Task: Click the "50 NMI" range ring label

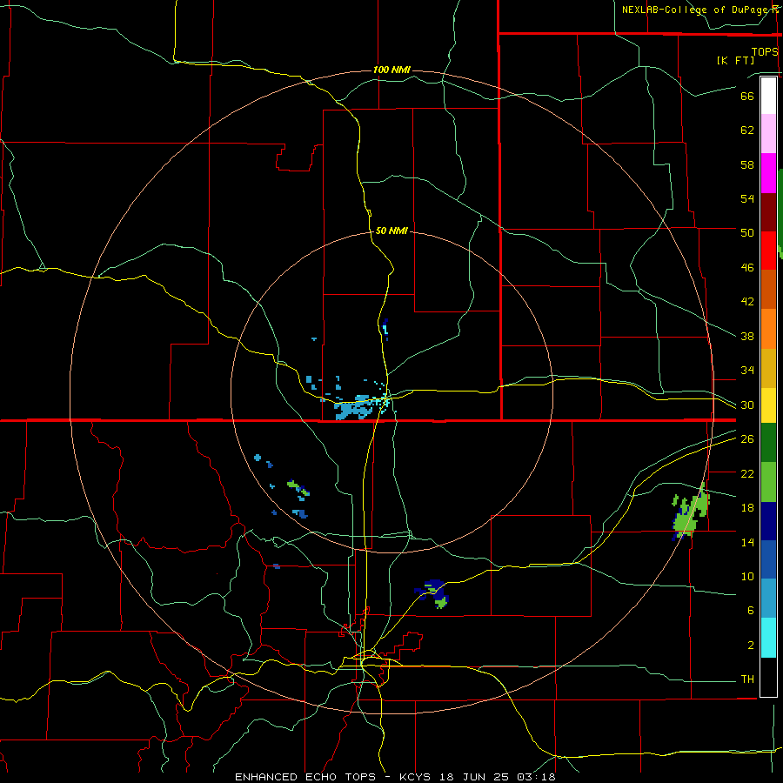Action: click(392, 231)
